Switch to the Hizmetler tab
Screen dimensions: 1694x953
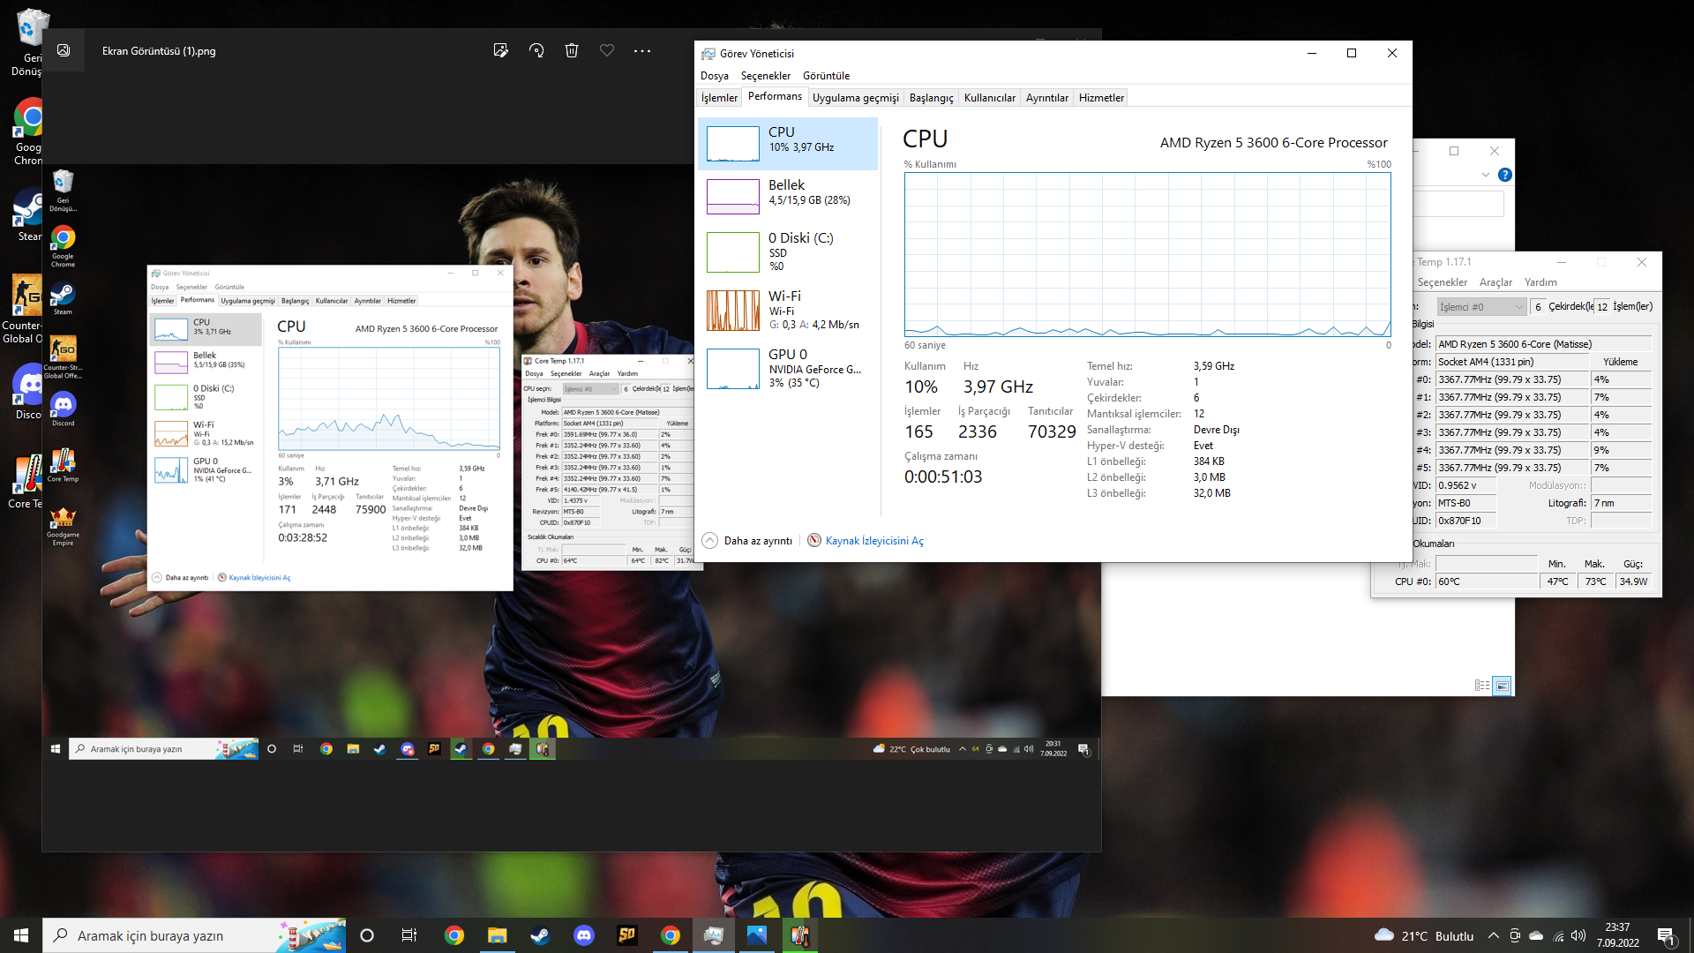click(x=1101, y=98)
